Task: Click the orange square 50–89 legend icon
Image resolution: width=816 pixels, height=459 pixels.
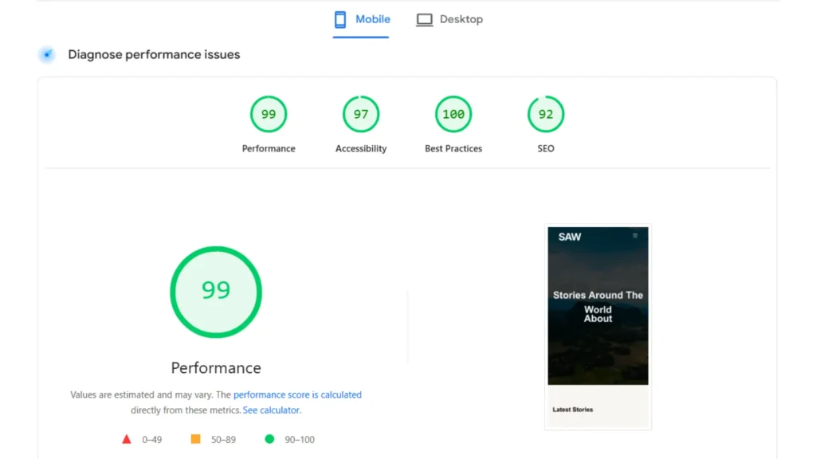Action: point(196,439)
